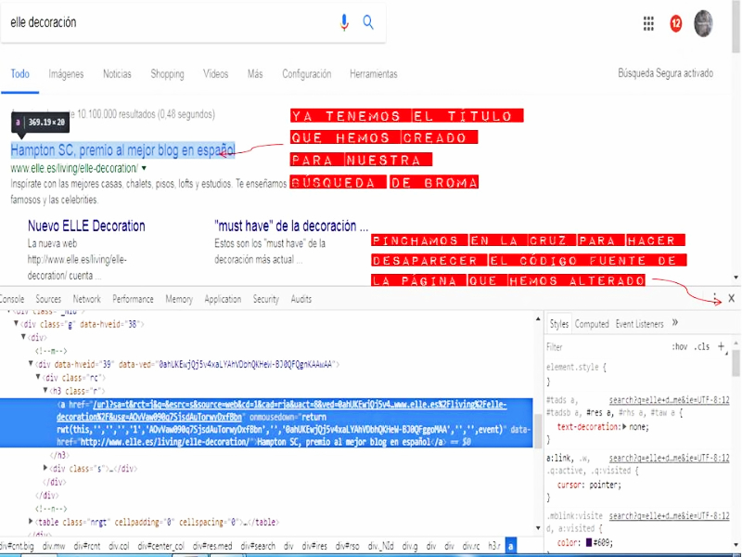
Task: Select the h3.r breadcrumb item
Action: [494, 546]
